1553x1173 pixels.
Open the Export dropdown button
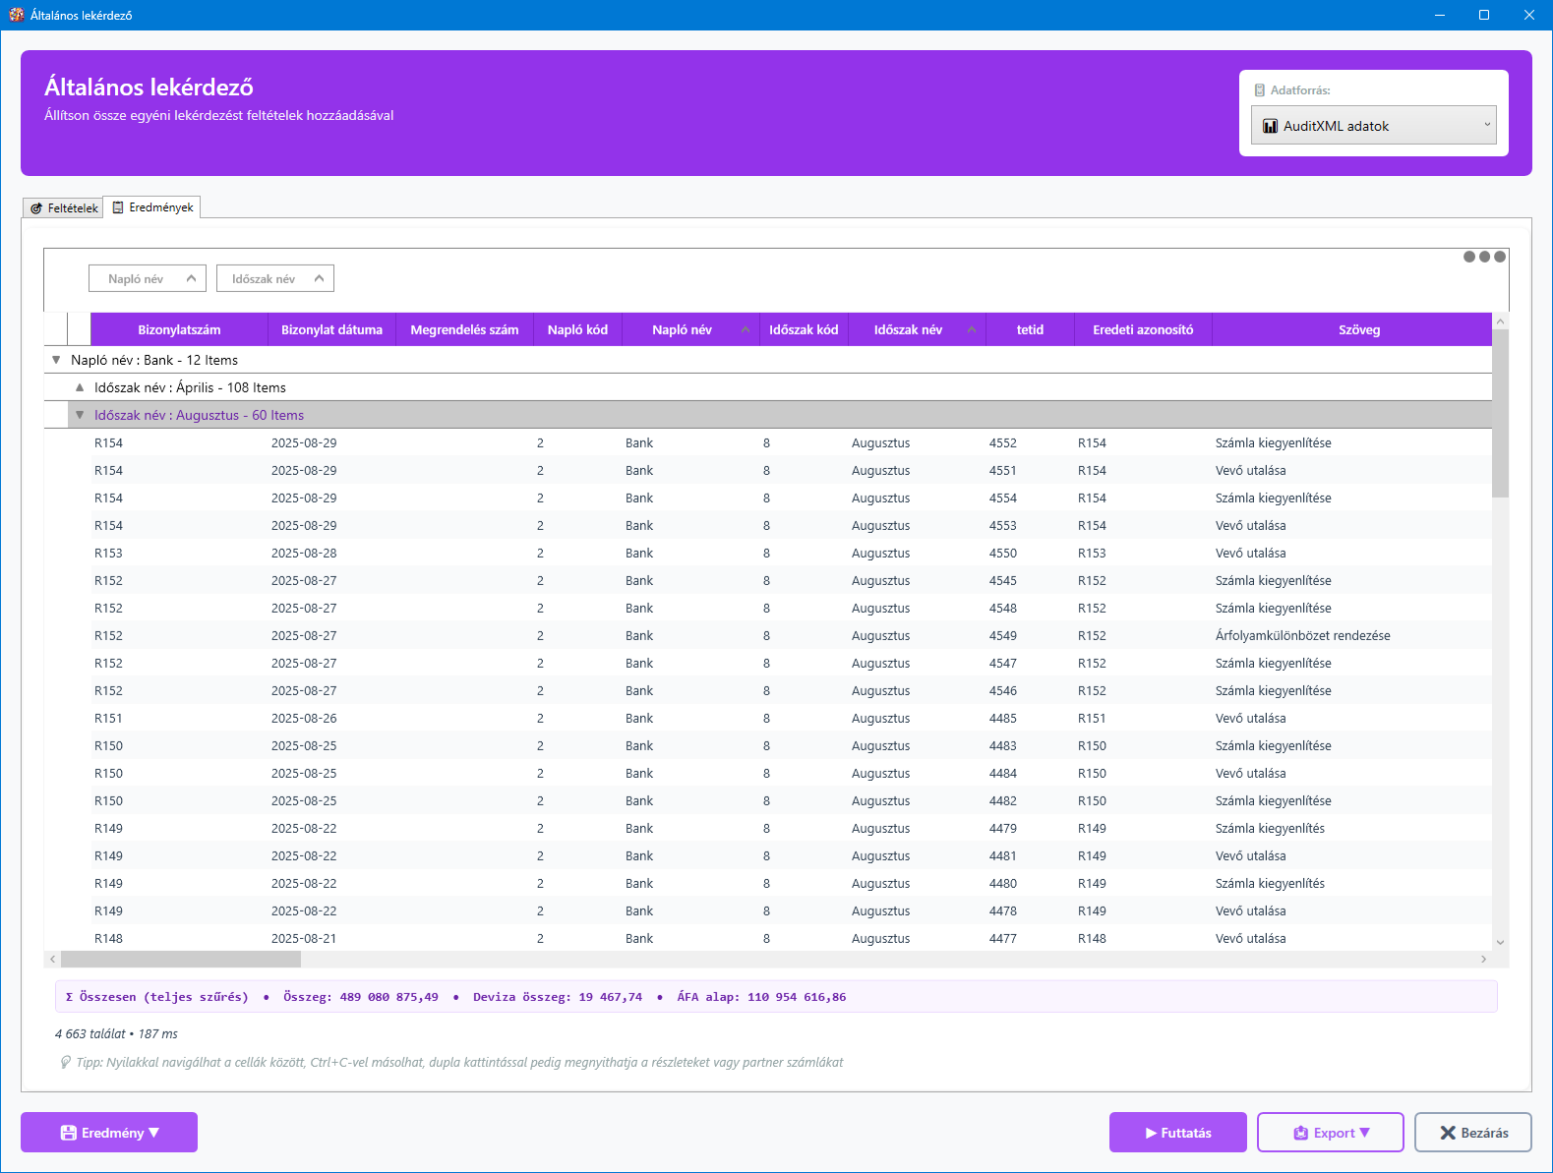coord(1330,1133)
